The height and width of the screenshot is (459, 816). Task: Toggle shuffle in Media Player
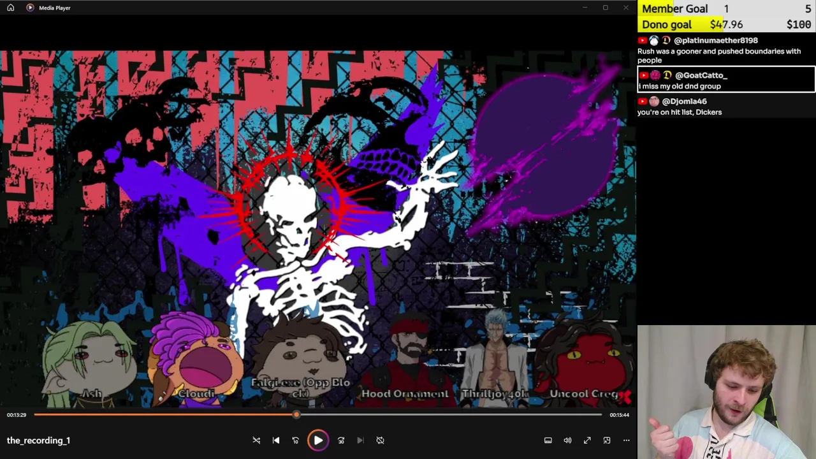pos(256,441)
